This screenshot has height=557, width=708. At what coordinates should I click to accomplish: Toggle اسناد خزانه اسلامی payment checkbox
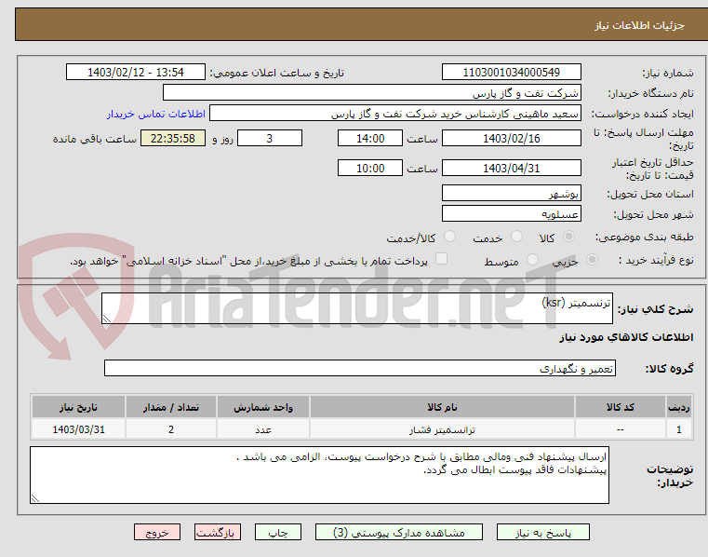(x=441, y=259)
